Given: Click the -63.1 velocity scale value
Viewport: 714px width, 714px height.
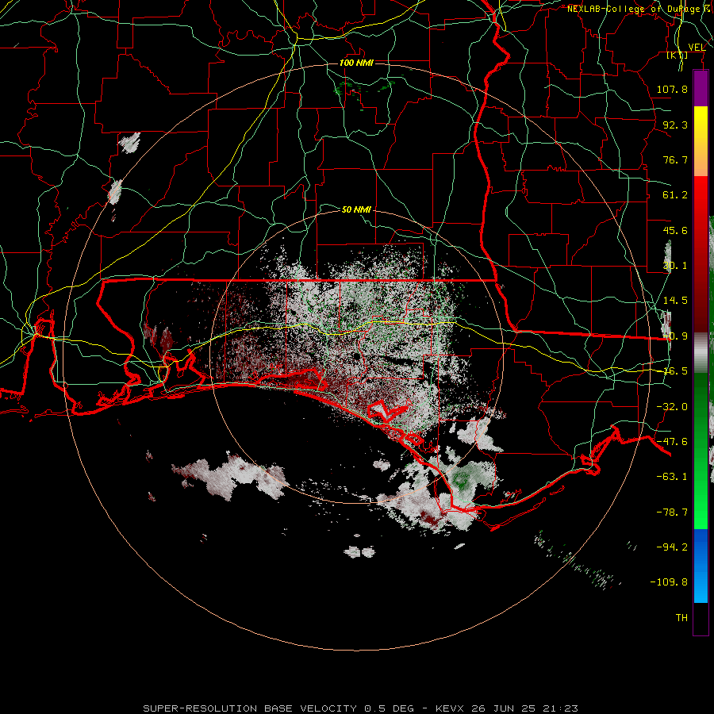Looking at the screenshot, I should [x=672, y=477].
